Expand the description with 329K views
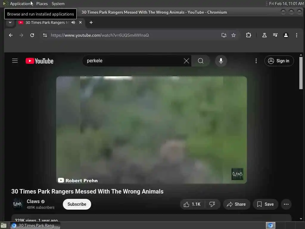 pos(151,218)
